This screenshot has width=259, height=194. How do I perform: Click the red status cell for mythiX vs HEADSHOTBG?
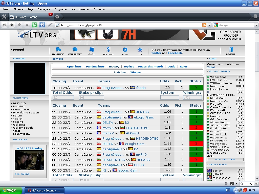(x=196, y=128)
